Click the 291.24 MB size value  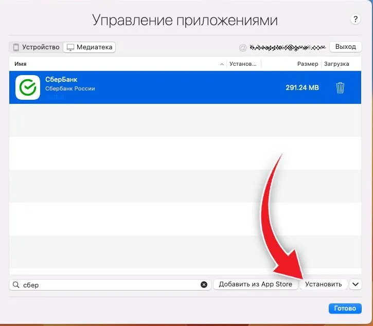coord(302,87)
